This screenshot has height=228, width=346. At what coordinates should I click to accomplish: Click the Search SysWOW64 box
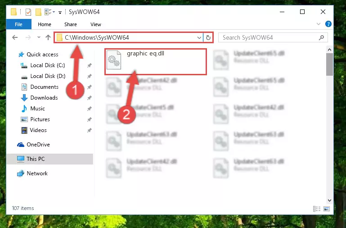pyautogui.click(x=273, y=37)
